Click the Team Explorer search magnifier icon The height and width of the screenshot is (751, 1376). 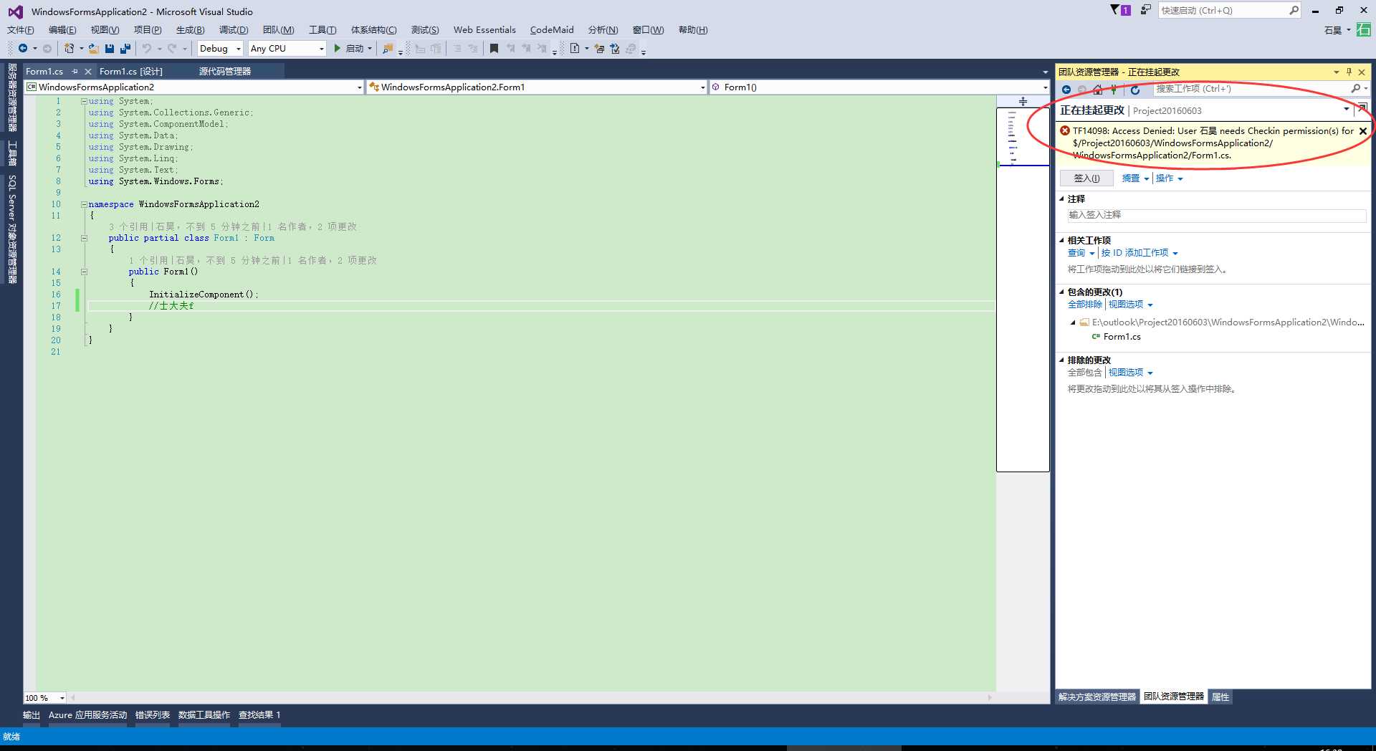tap(1355, 89)
